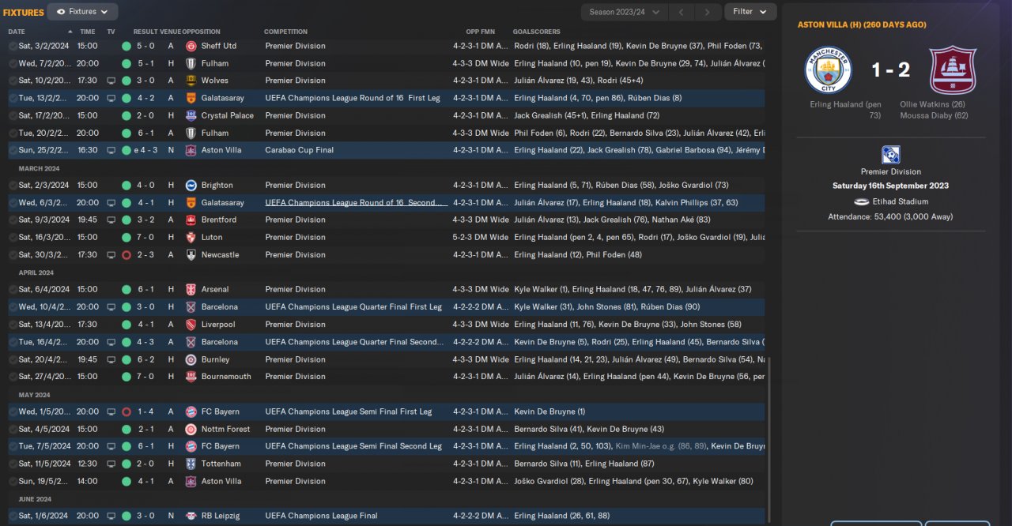Open UEFA Champions League Round of 16 Second Leg link
The width and height of the screenshot is (1012, 526).
[x=357, y=202]
